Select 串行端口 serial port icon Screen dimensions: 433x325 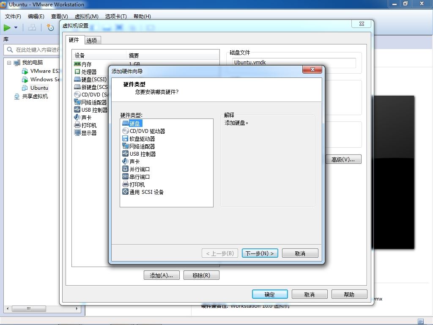click(125, 176)
